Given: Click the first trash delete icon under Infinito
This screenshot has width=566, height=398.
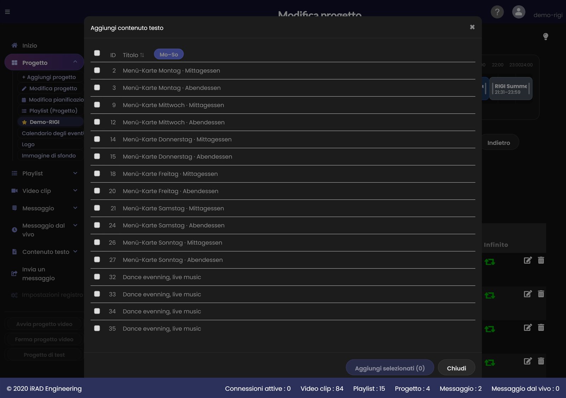Looking at the screenshot, I should pyautogui.click(x=541, y=260).
